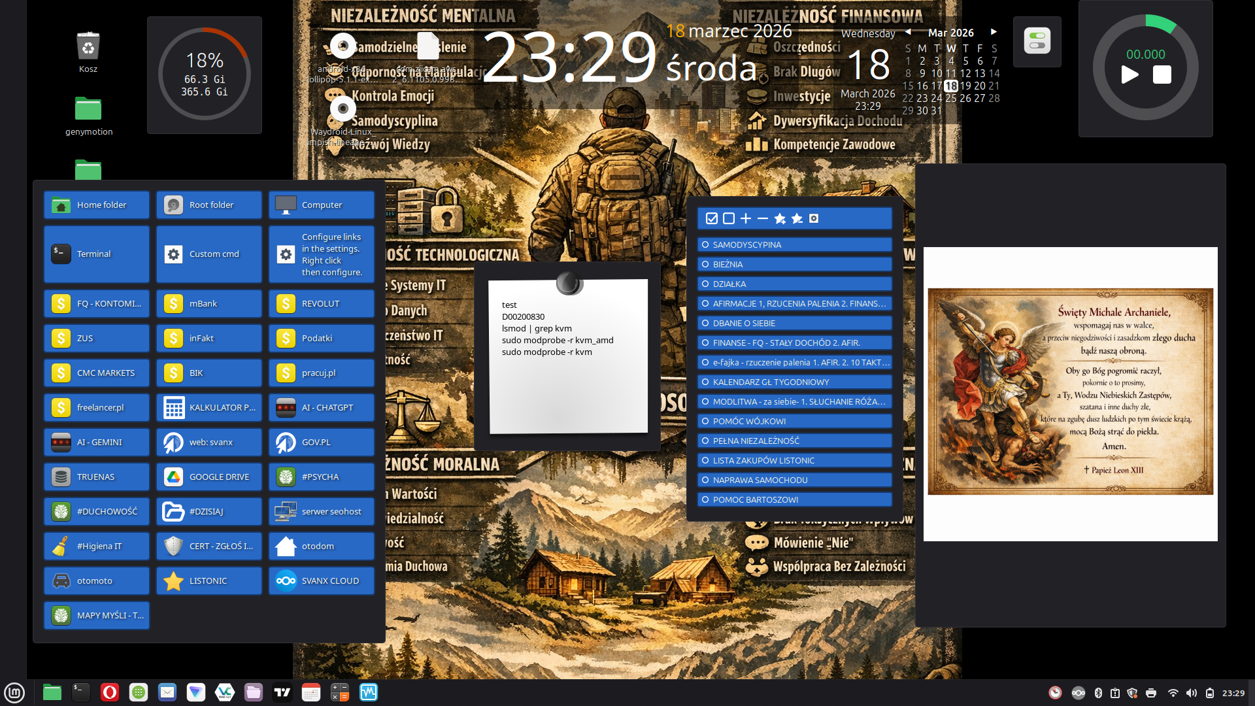Click the Bluetooth tray icon
Image resolution: width=1255 pixels, height=706 pixels.
coord(1098,693)
